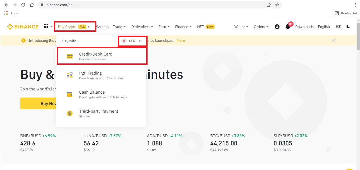Image resolution: width=360 pixels, height=170 pixels.
Task: Expand the Finance menu
Action: pyautogui.click(x=183, y=27)
